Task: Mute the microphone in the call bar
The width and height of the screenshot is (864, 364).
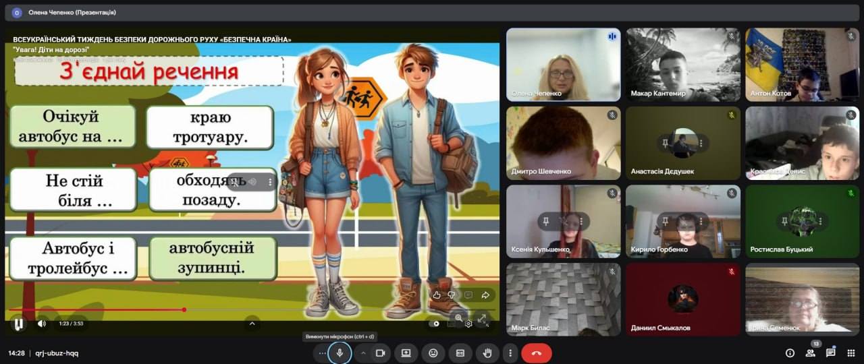Action: point(340,353)
